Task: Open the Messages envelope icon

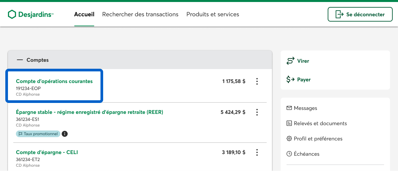Action: [289, 108]
